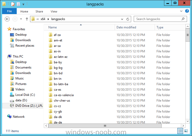Go up one folder level with Up arrow
Image resolution: width=192 pixels, height=136 pixels.
(x=27, y=19)
